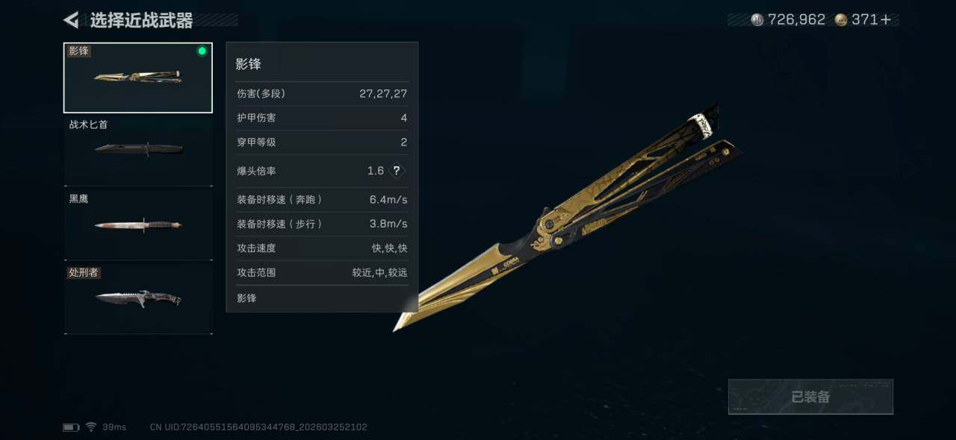Screen dimensions: 956x440
Task: Choose the 处刑者 knife card
Action: click(x=138, y=299)
